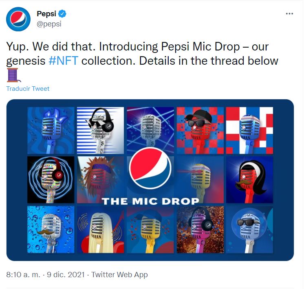Select the rainbow mic with red headphones

click(x=51, y=180)
